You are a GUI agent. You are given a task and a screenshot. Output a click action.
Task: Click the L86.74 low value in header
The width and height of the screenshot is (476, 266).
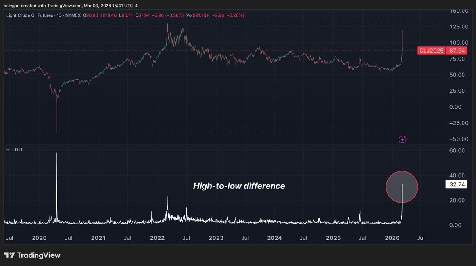point(127,15)
